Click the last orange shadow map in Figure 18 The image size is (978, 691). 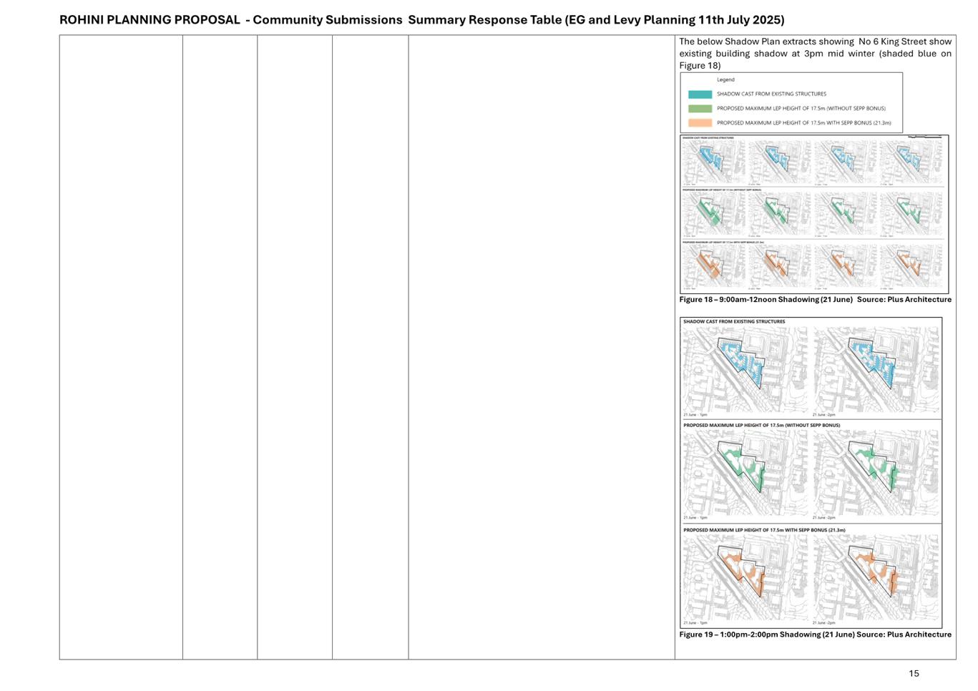(911, 266)
